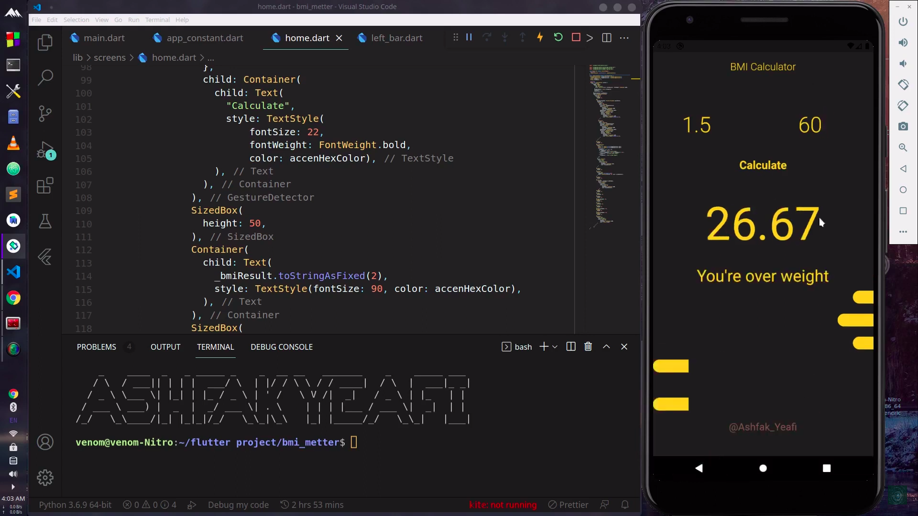Screen dimensions: 918x516
Task: Toggle split editor layout icon
Action: (x=606, y=38)
